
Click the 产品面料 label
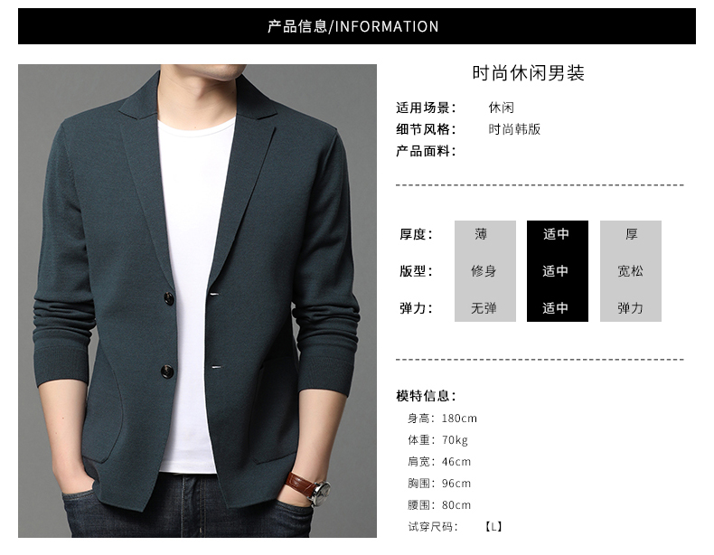pos(426,151)
